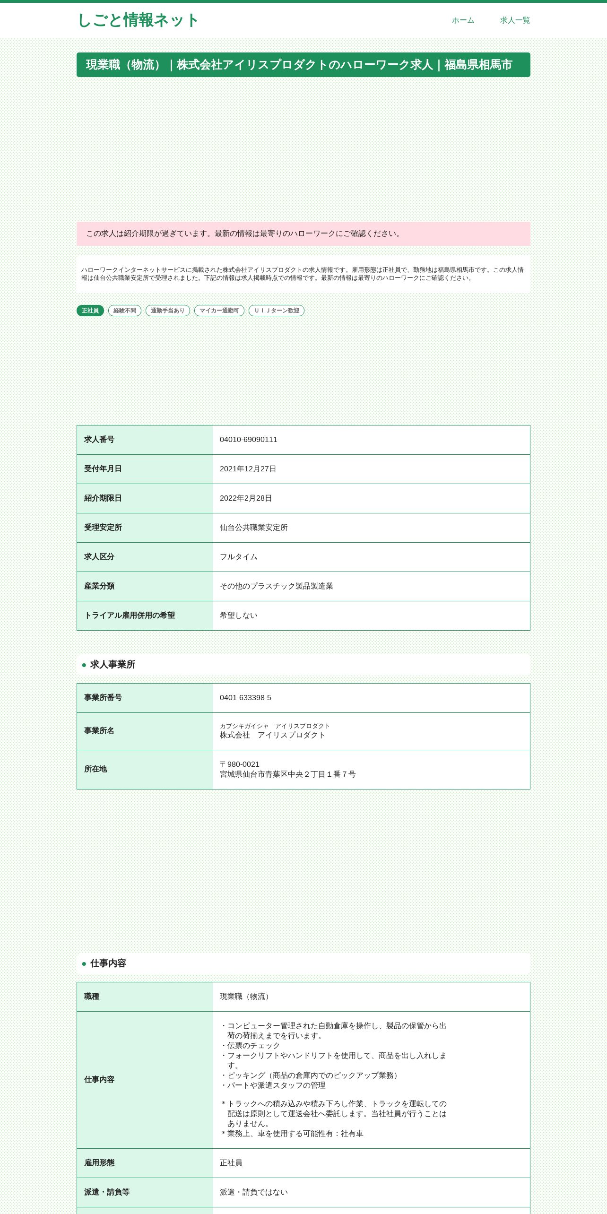The width and height of the screenshot is (607, 1214).
Task: Select the フルタイム value
Action: click(x=239, y=557)
